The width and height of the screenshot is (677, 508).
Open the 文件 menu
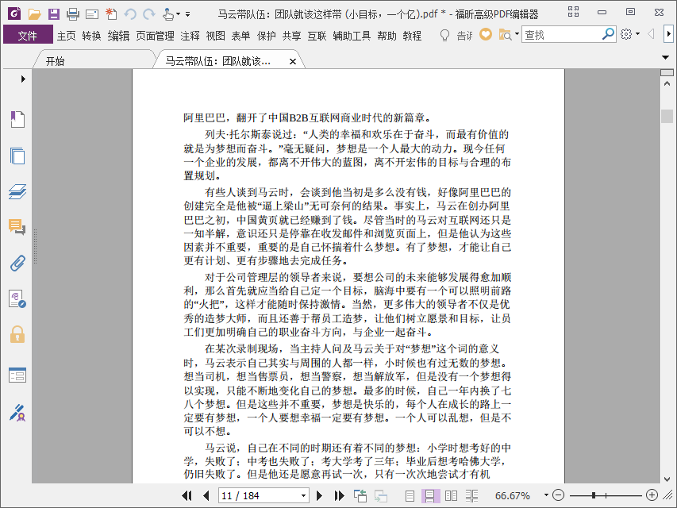(x=28, y=35)
